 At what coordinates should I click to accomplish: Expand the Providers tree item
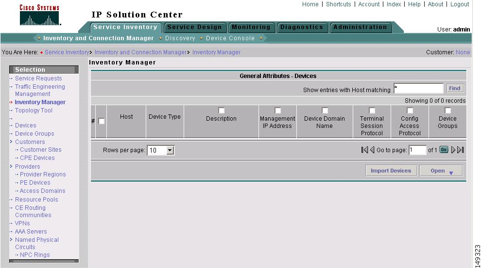[x=11, y=166]
